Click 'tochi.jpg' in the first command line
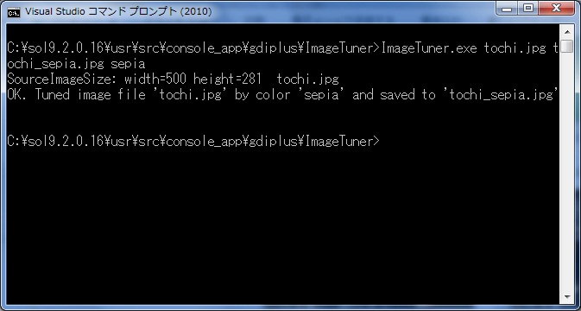This screenshot has width=581, height=311. (x=515, y=48)
